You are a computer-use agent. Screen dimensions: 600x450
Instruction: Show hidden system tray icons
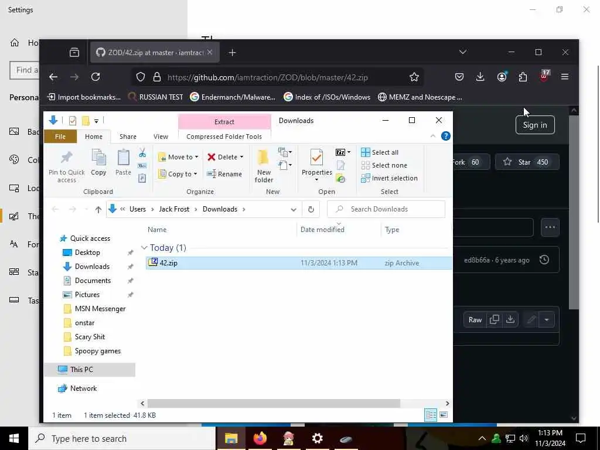click(482, 438)
